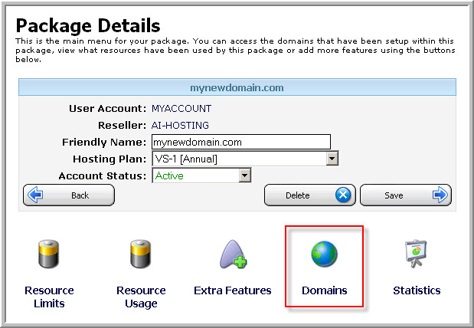
Task: Open the Resource Limits battery icon
Action: [x=49, y=254]
